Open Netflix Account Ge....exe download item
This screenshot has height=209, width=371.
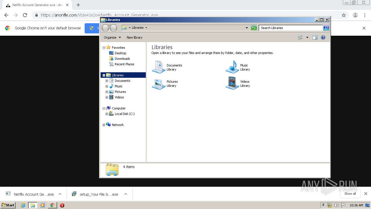[x=30, y=194]
